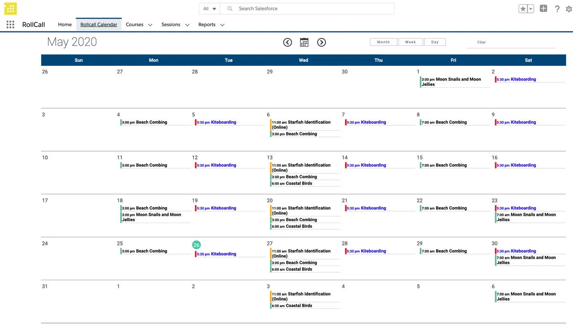Click the Favorites star icon
Screen dimensions: 573x327
click(x=523, y=9)
